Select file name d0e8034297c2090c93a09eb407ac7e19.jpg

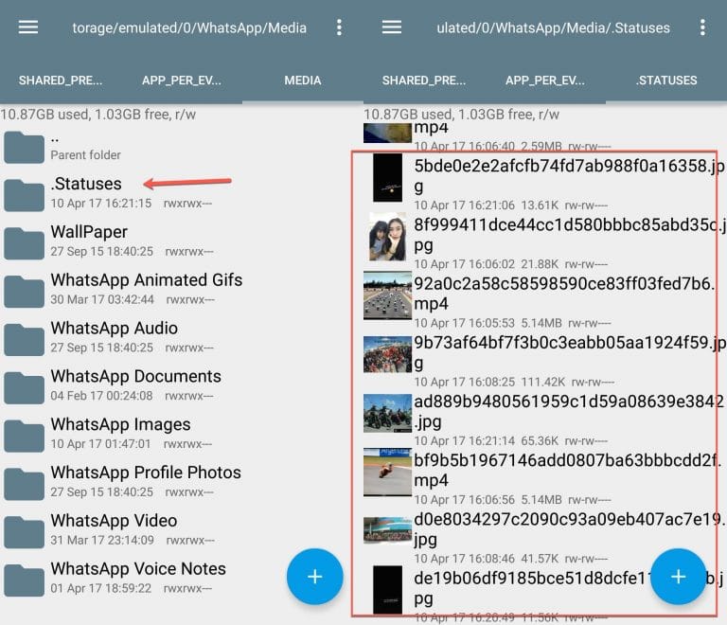[x=569, y=529]
